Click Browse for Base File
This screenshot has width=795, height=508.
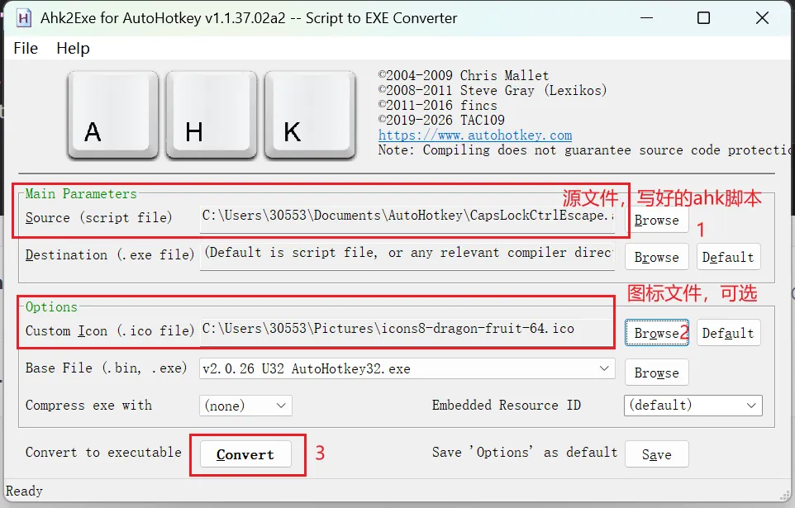tap(657, 373)
